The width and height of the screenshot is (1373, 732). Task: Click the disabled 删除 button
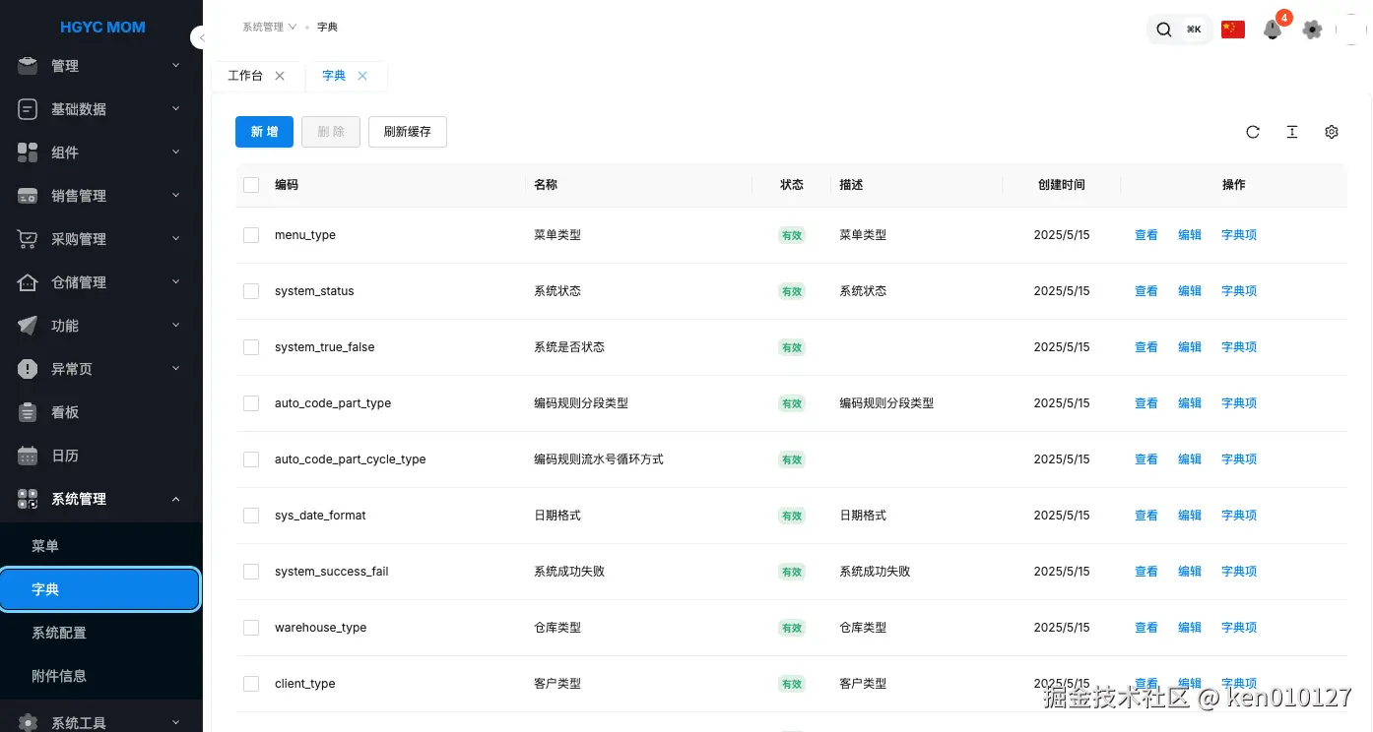tap(331, 132)
